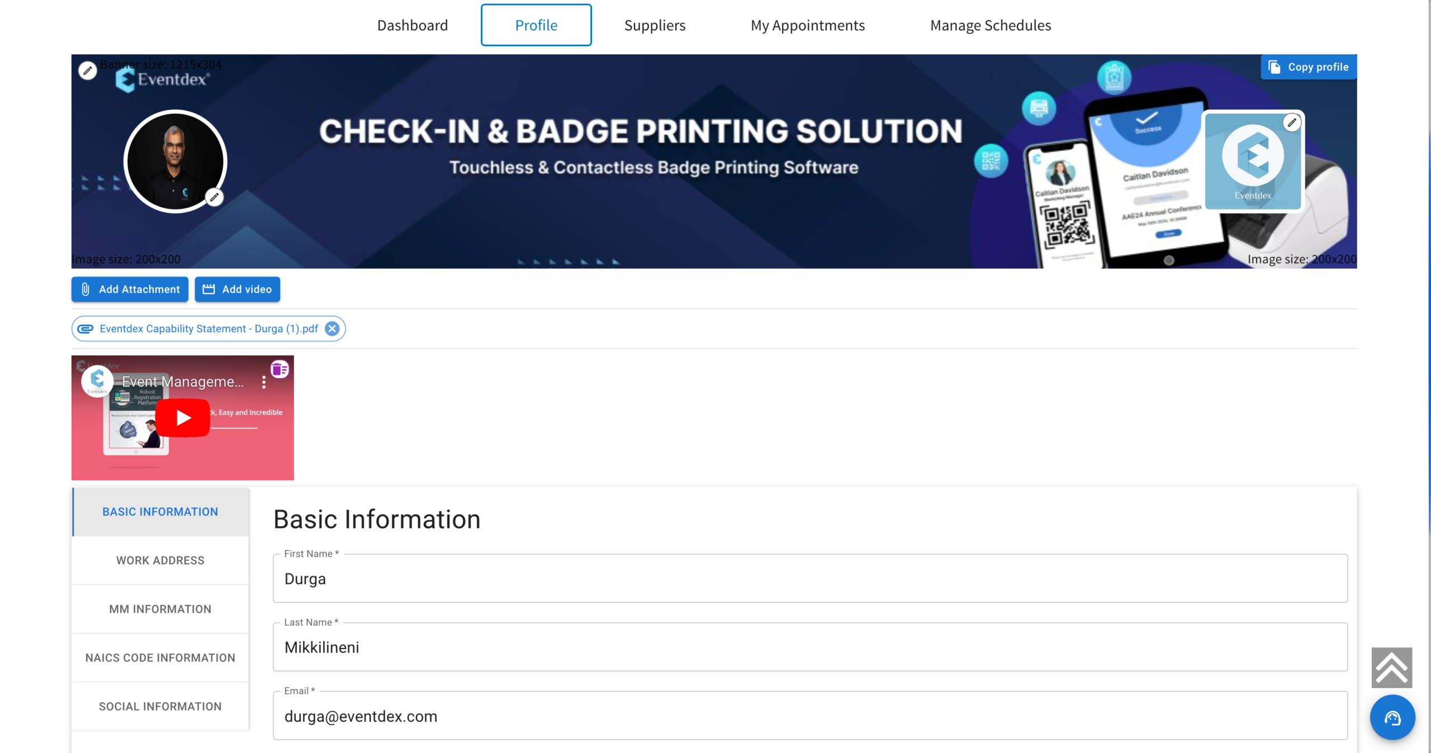Remove the Eventdex Capability Statement attachment
Screen dimensions: 1431x753
[332, 328]
